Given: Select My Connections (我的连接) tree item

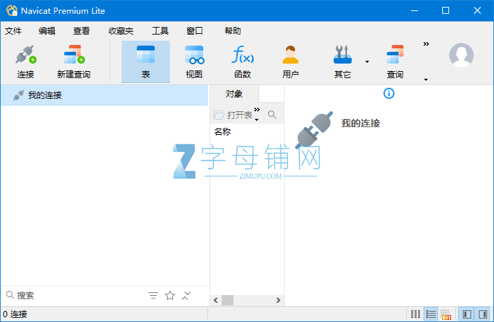Looking at the screenshot, I should click(x=45, y=95).
